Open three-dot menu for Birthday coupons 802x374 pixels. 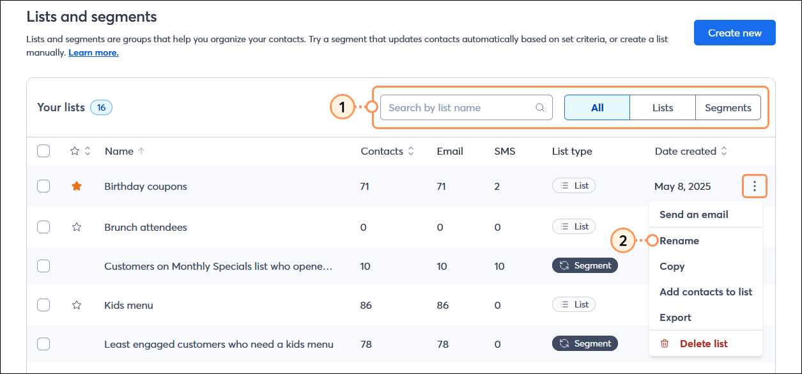[x=755, y=186]
